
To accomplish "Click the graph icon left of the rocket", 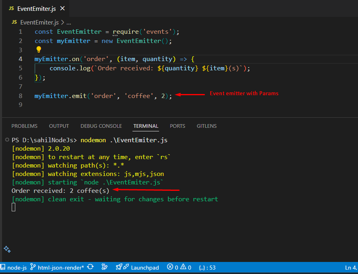I will pos(105,267).
